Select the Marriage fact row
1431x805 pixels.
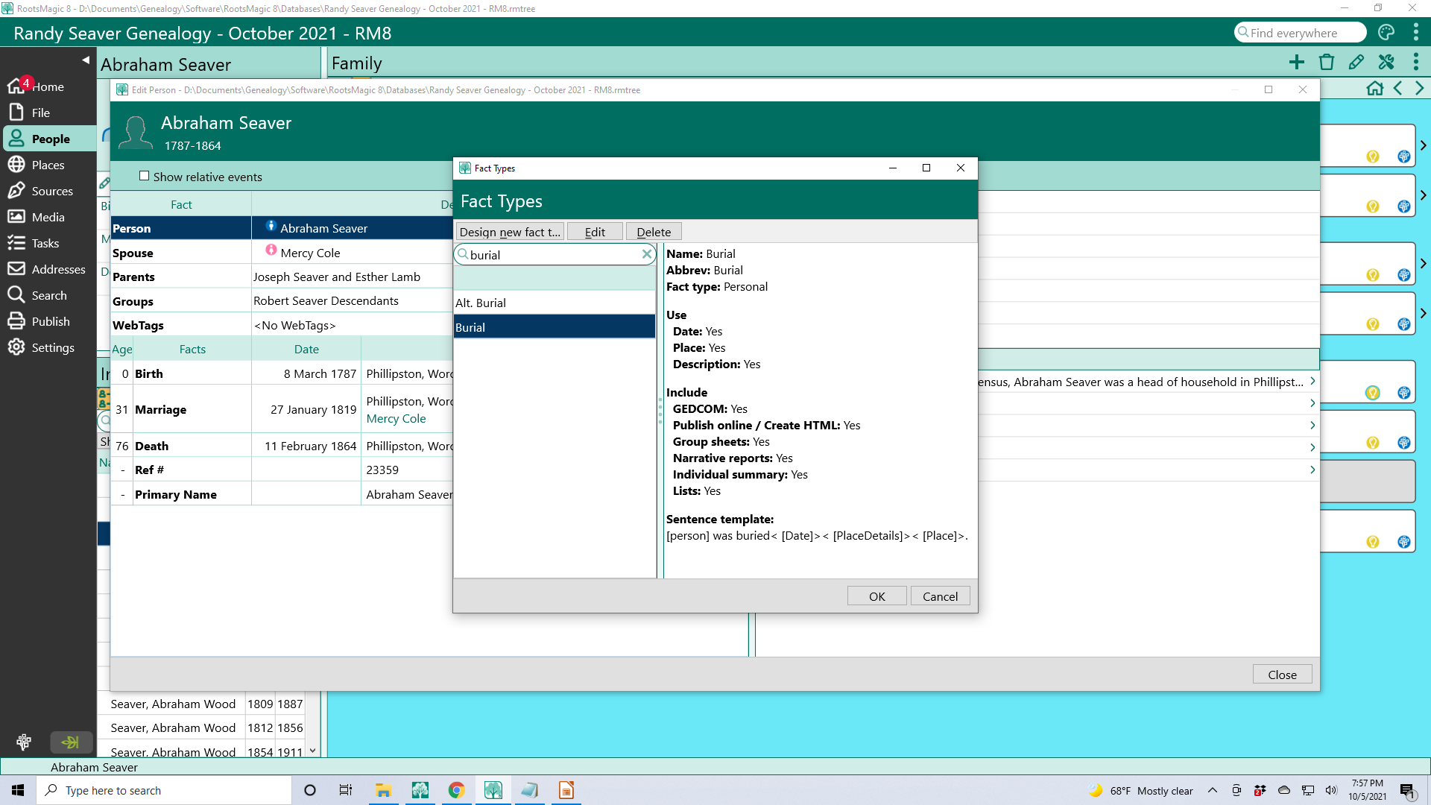pyautogui.click(x=282, y=409)
